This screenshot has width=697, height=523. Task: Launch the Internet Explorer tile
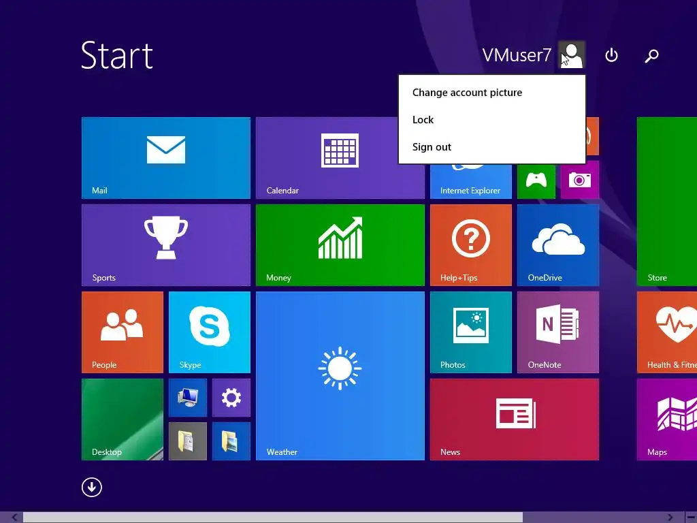pos(471,181)
